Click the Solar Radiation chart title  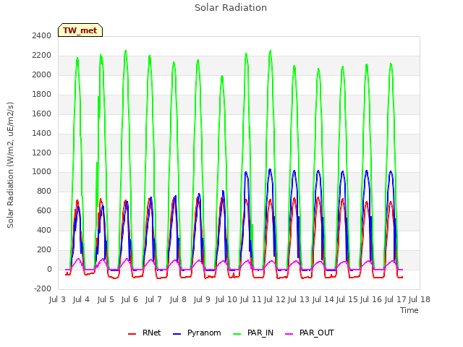[x=231, y=8]
